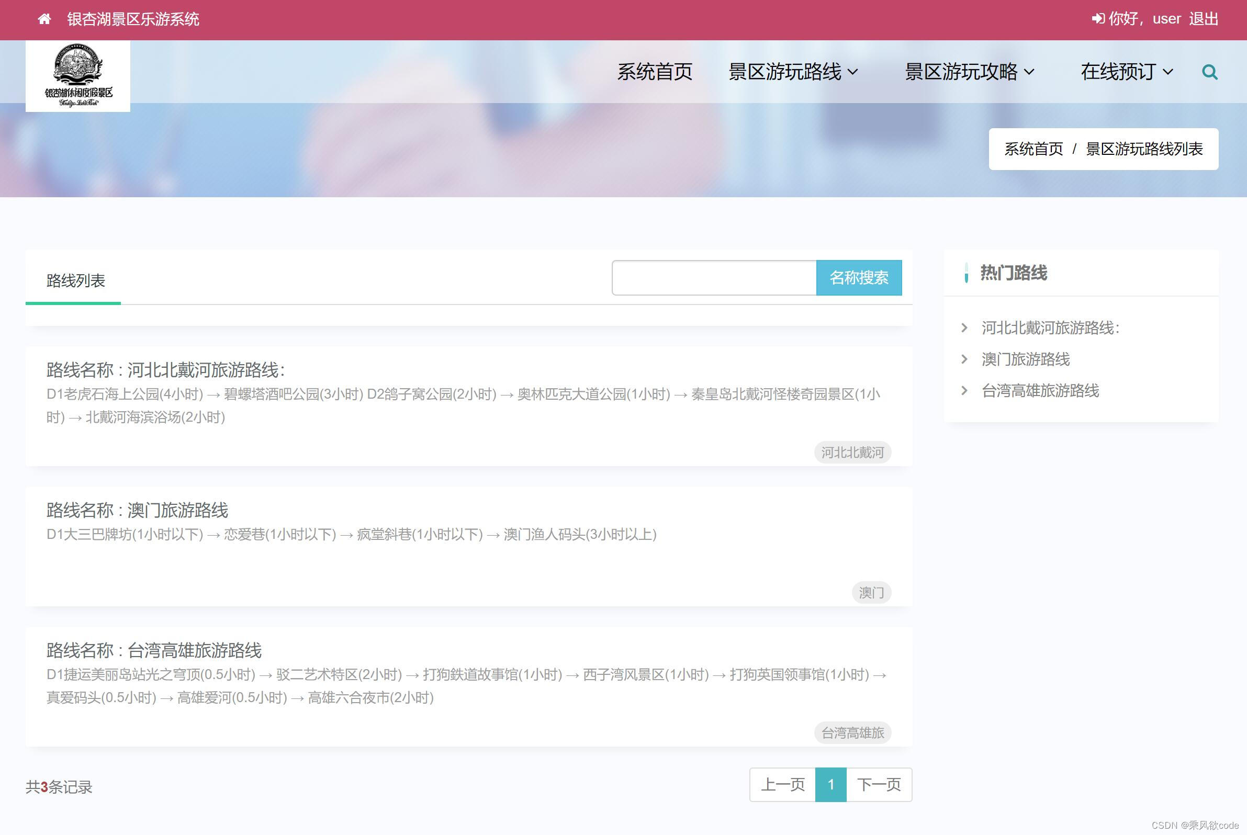Viewport: 1247px width, 835px height.
Task: Click the search magnifier icon in navbar
Action: (x=1209, y=72)
